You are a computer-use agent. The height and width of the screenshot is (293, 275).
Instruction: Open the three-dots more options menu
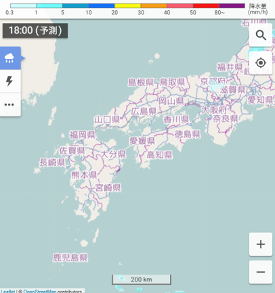10,105
